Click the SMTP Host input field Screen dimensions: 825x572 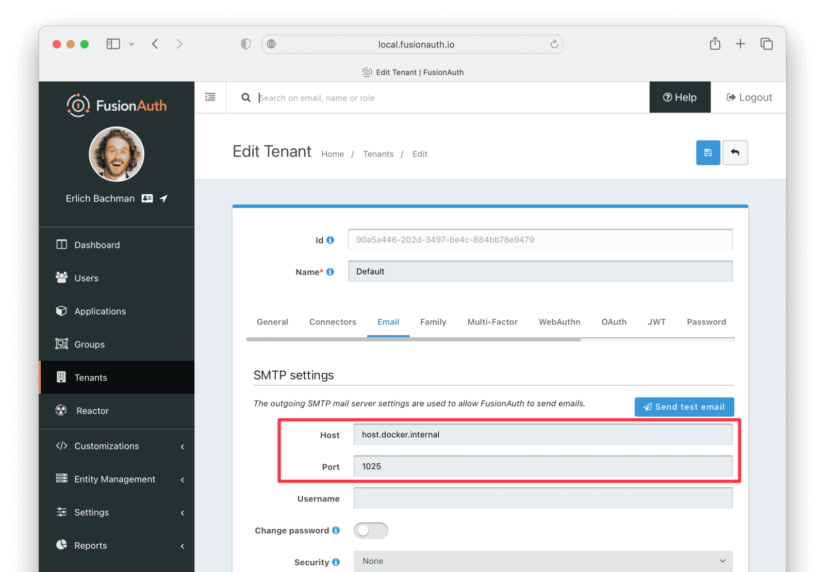(542, 435)
